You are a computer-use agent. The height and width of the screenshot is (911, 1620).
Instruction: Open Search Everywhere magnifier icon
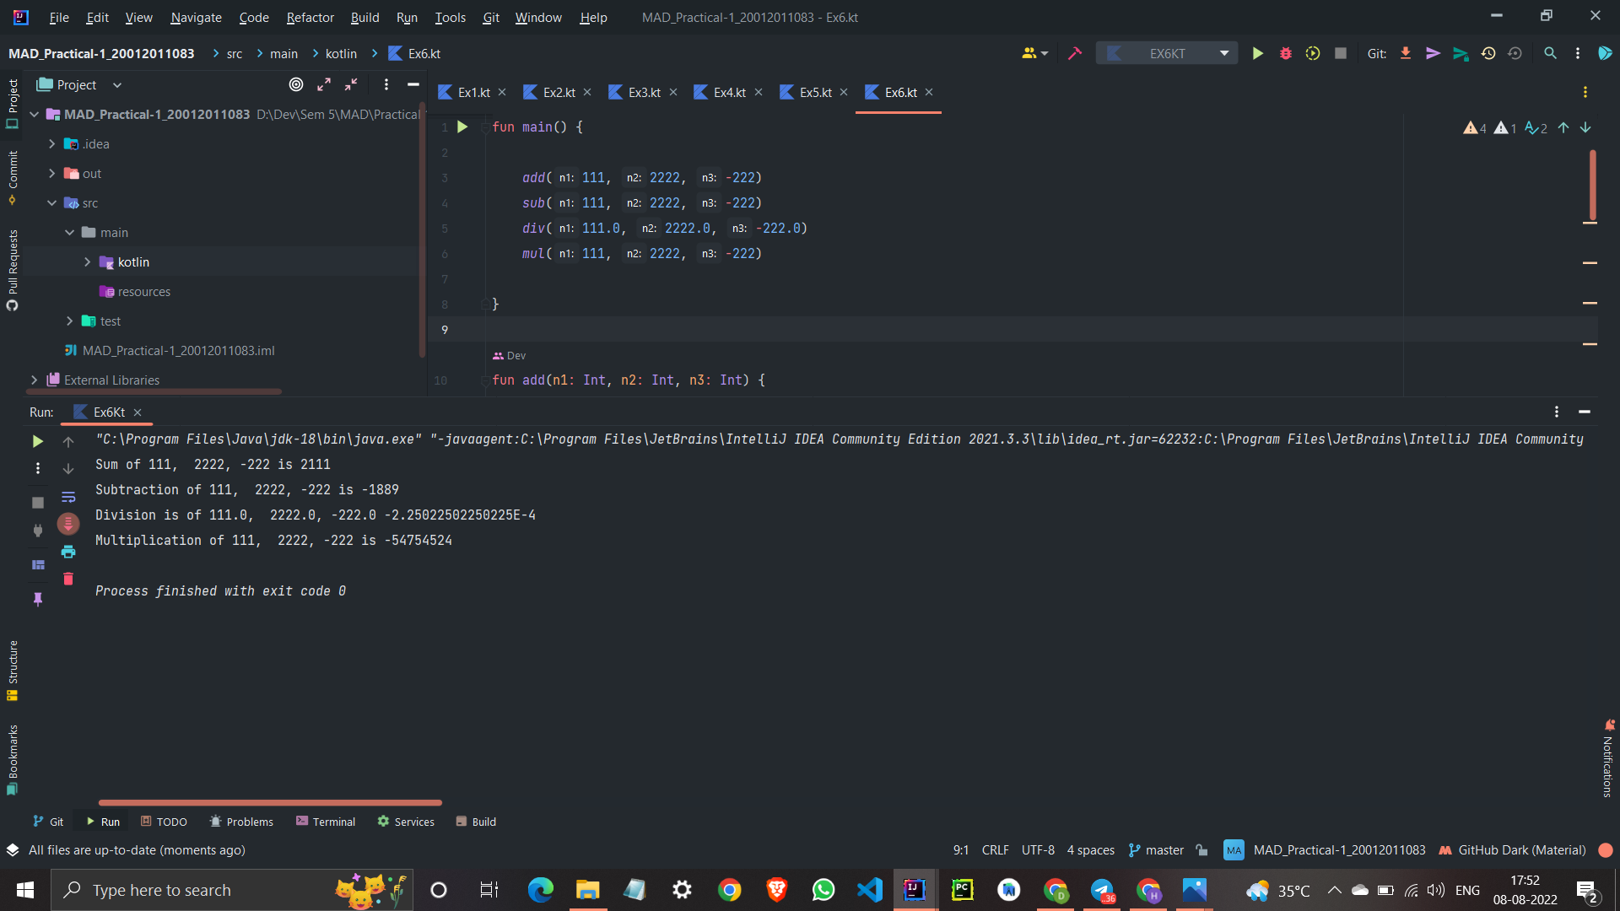pos(1550,53)
